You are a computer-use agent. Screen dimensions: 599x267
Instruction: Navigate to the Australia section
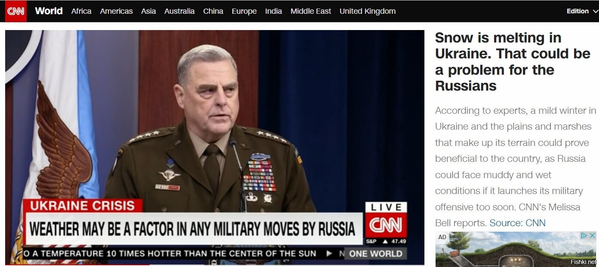point(179,11)
